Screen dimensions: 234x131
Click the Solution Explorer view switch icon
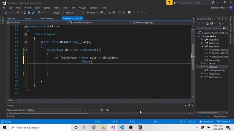click(x=212, y=23)
